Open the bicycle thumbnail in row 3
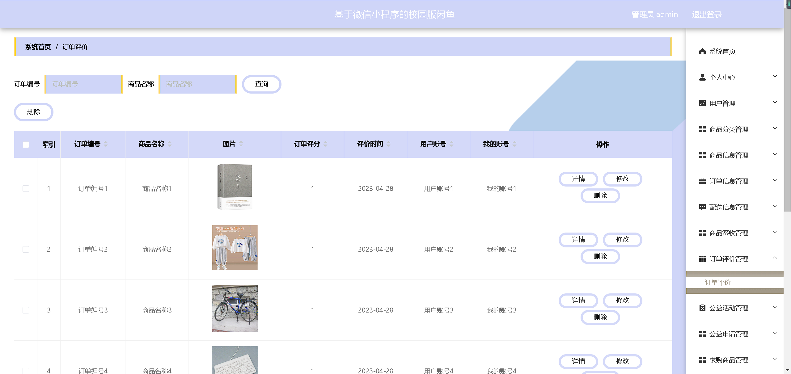This screenshot has height=374, width=791. click(x=235, y=308)
